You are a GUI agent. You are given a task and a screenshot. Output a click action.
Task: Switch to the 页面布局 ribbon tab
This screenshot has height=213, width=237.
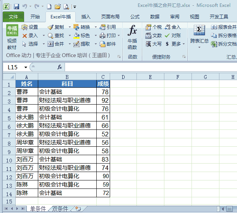pyautogui.click(x=110, y=16)
